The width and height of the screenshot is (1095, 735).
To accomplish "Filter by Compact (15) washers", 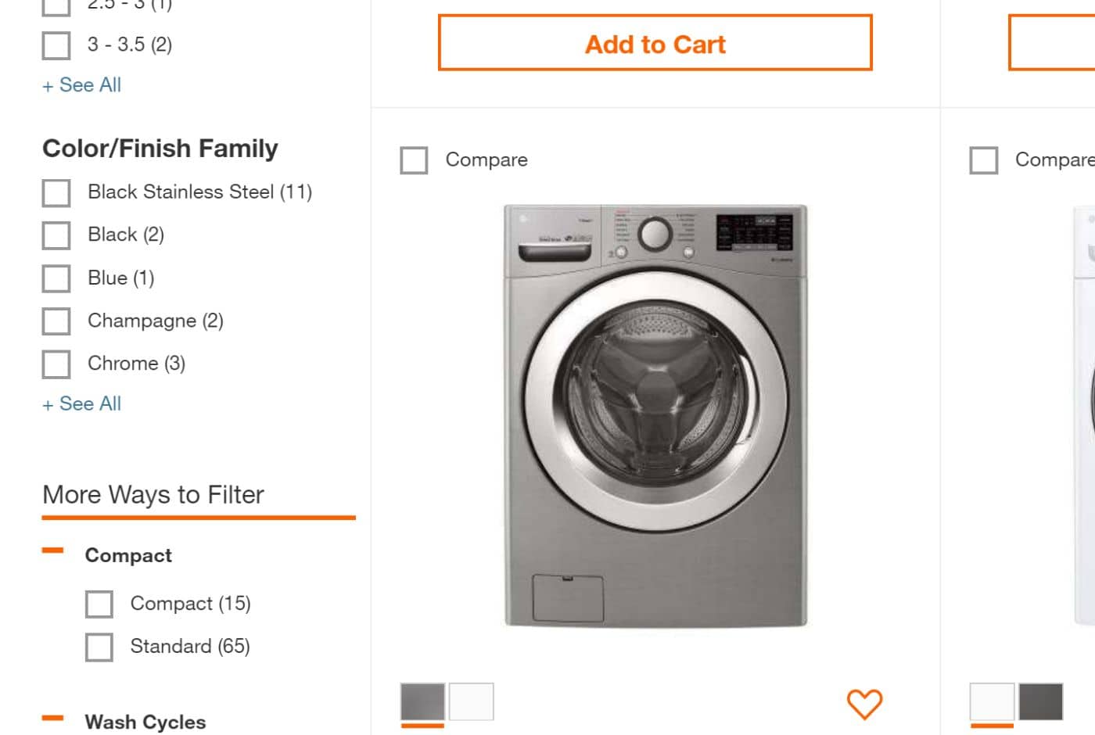I will point(99,604).
